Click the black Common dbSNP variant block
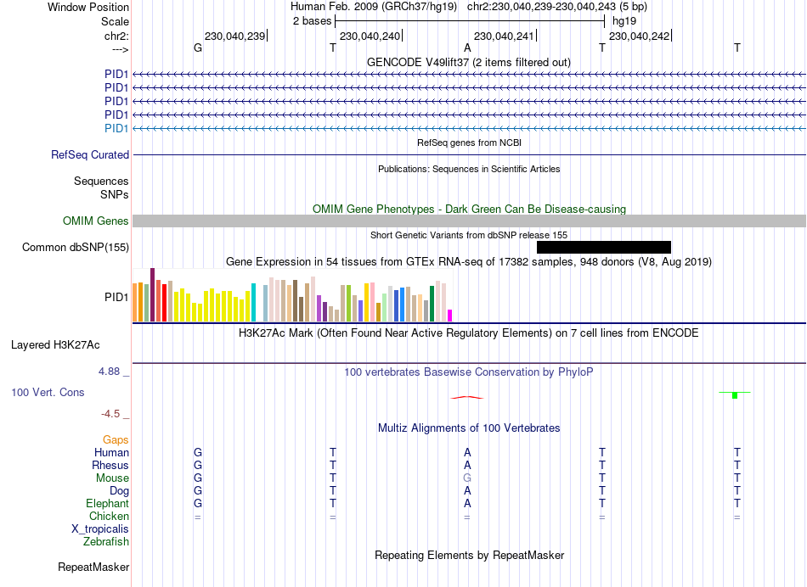Viewport: 807px width, 587px height. click(604, 247)
